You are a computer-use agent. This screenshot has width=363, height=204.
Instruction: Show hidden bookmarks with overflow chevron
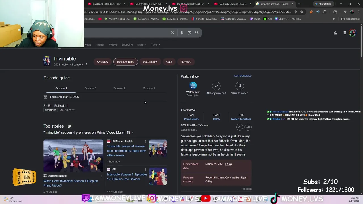pos(334,19)
